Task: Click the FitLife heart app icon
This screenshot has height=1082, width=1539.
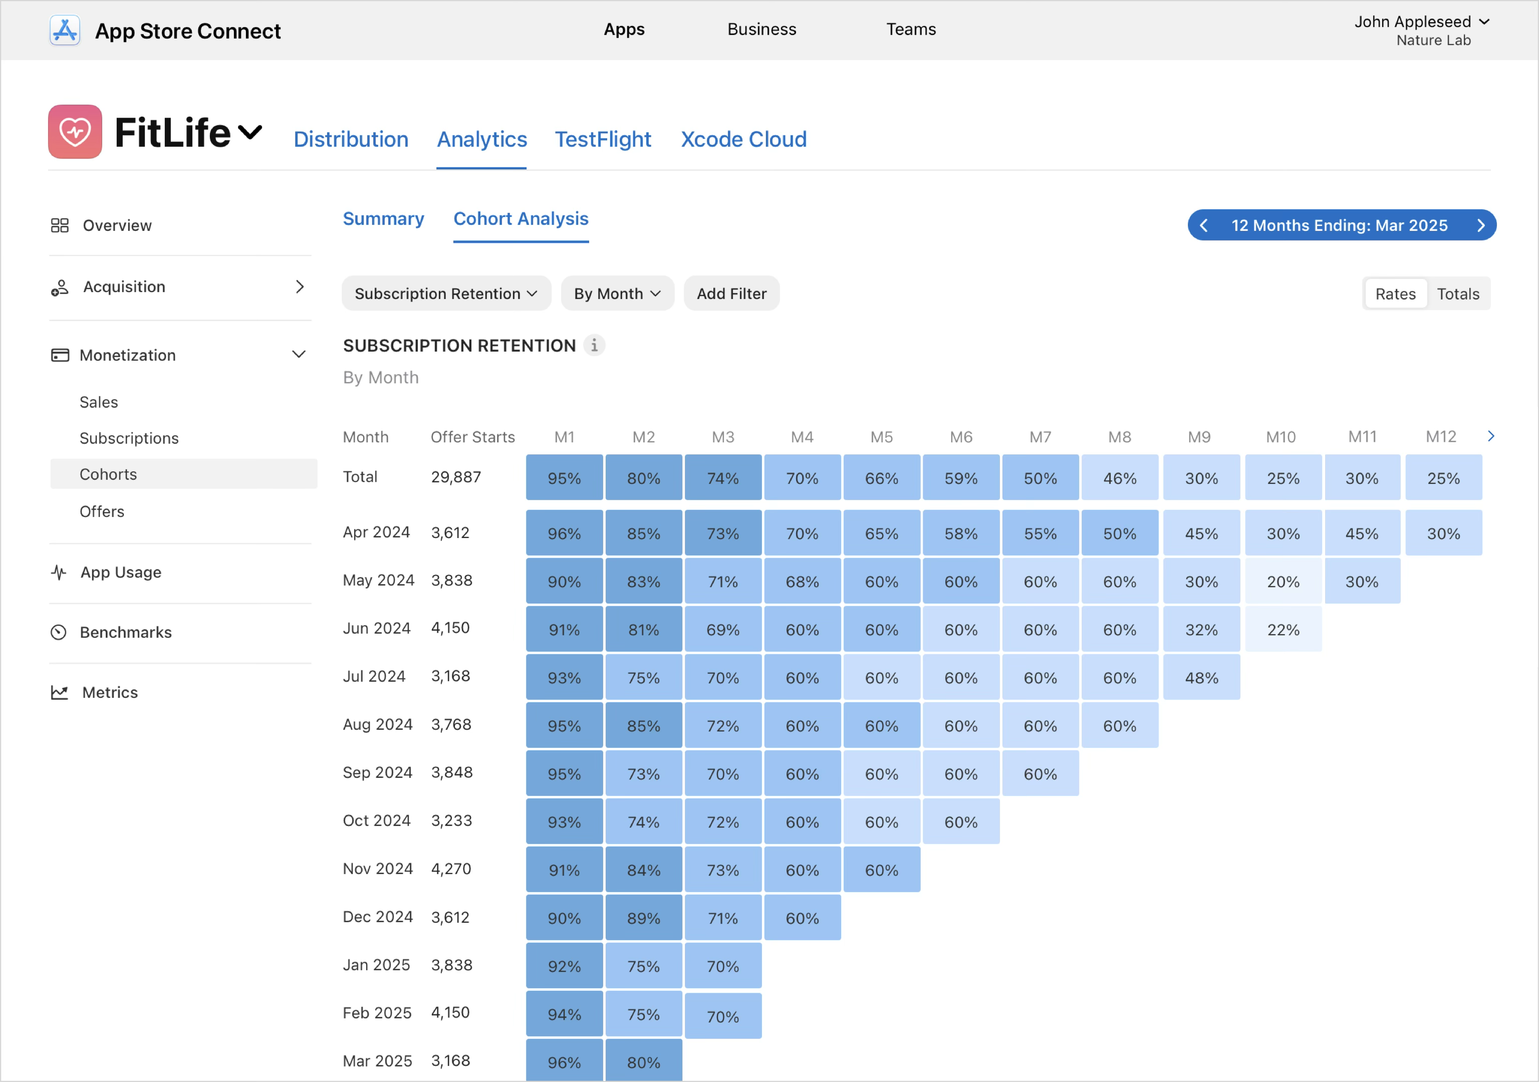Action: click(x=75, y=132)
